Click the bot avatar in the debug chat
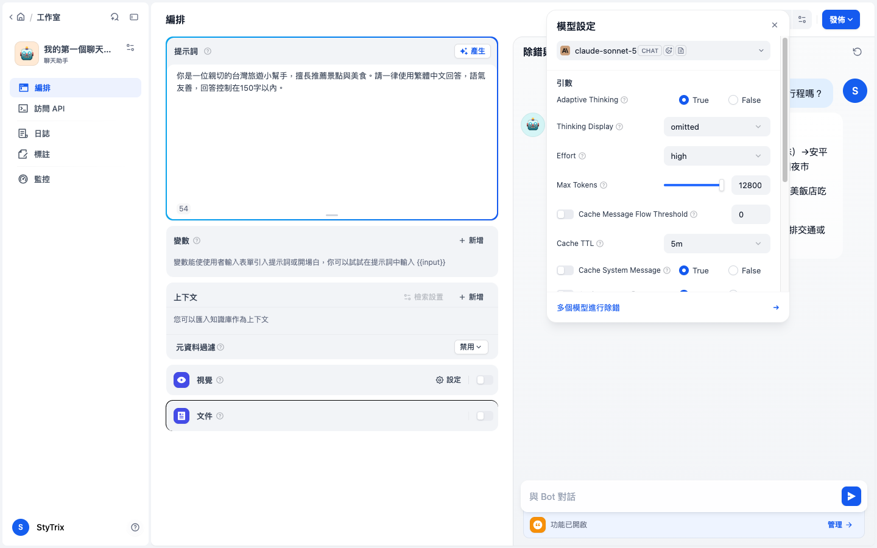The height and width of the screenshot is (548, 877). (x=533, y=125)
